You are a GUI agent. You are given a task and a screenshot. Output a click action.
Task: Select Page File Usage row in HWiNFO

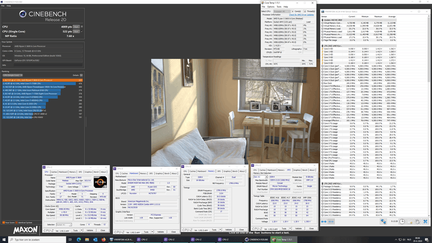(x=359, y=40)
